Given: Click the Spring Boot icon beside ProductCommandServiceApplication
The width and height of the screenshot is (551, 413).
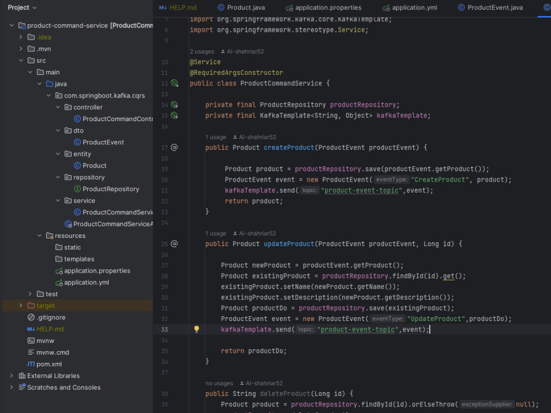Looking at the screenshot, I should pyautogui.click(x=68, y=224).
